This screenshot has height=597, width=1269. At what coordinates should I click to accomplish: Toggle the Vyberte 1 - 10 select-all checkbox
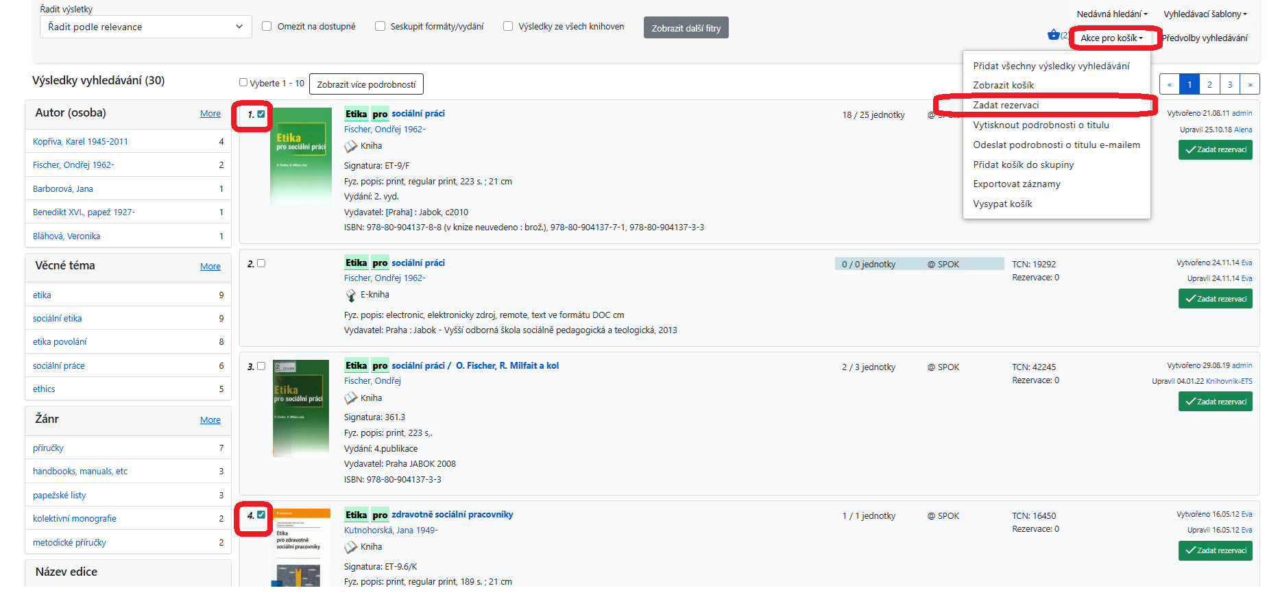[x=243, y=83]
